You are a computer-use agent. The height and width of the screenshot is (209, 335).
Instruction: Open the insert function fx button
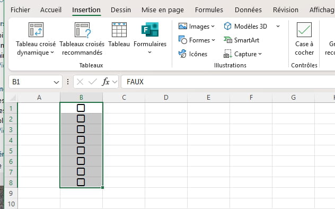pos(106,82)
